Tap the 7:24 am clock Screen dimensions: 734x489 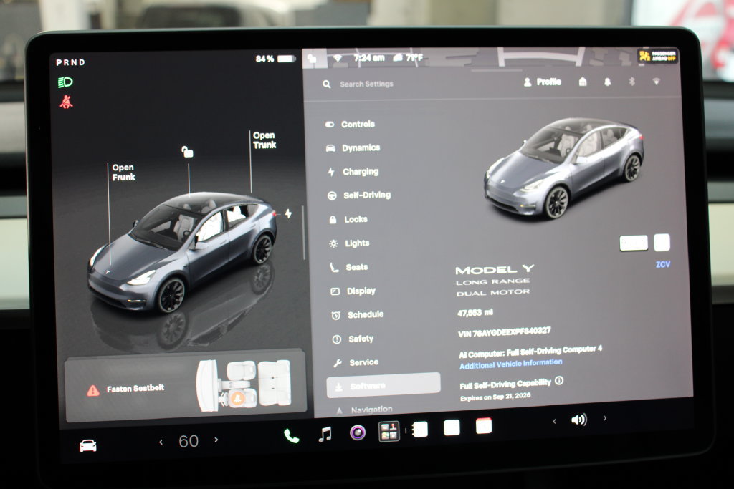369,58
